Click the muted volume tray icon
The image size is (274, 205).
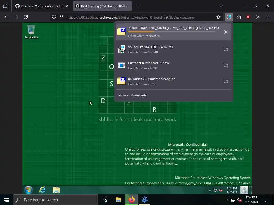click(x=239, y=200)
